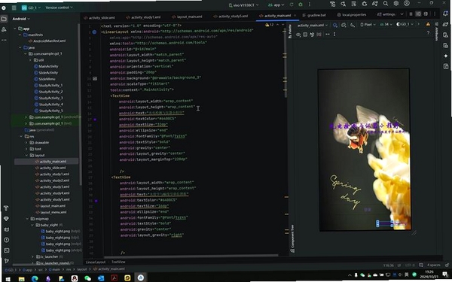Open Device Manager in right sidebar

[446, 35]
